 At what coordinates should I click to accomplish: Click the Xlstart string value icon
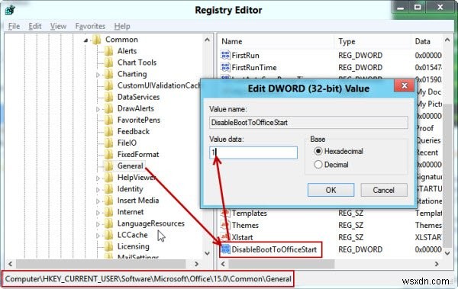[x=225, y=237]
